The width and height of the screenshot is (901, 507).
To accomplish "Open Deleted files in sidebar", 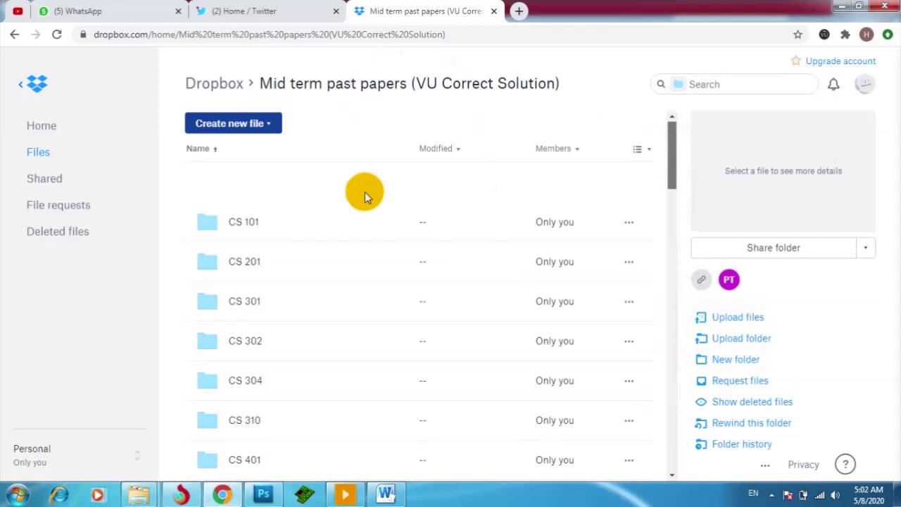I will [58, 232].
